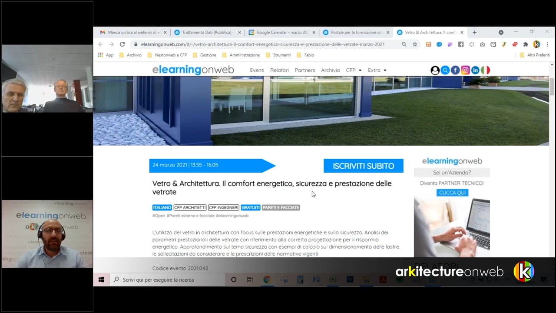This screenshot has height=313, width=556.
Task: Bookmark this page with the star icon
Action: (415, 44)
